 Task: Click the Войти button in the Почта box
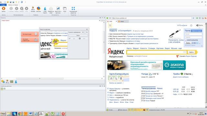click(188, 43)
